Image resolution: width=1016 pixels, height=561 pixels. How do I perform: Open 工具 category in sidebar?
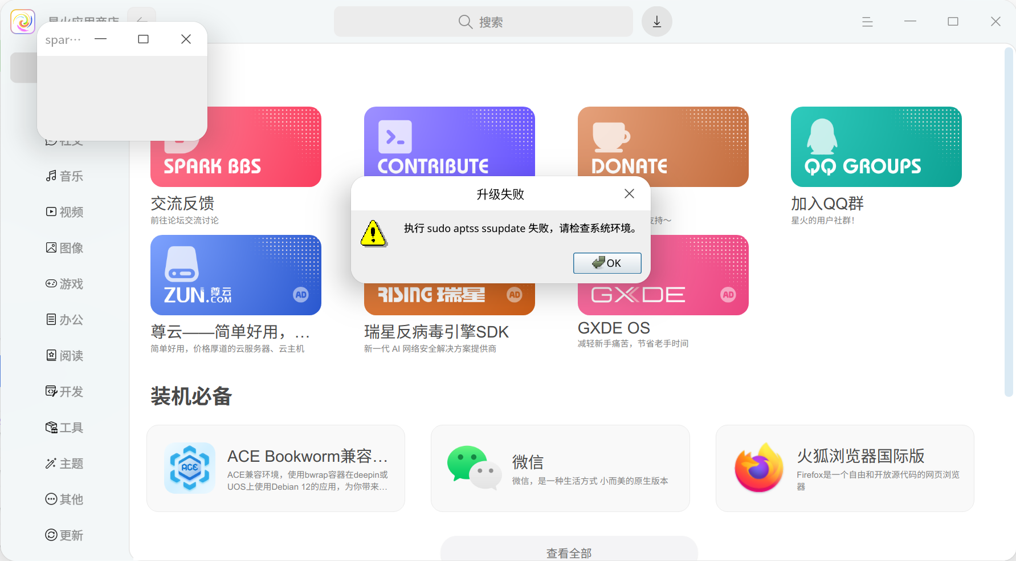tap(64, 428)
